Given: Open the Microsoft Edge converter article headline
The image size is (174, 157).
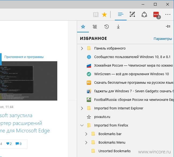Looking at the screenshot, I should point(25,123).
